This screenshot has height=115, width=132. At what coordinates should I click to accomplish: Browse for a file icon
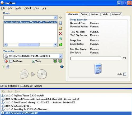pos(60,23)
